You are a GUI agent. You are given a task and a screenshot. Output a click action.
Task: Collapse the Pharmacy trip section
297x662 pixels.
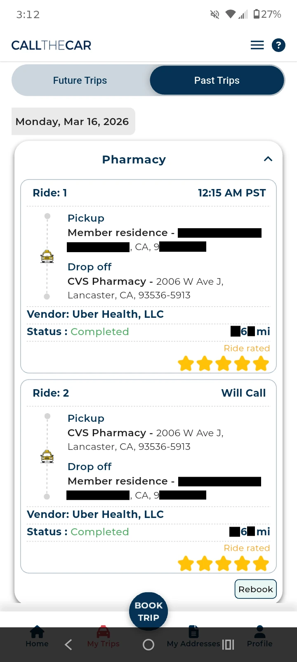pos(268,159)
